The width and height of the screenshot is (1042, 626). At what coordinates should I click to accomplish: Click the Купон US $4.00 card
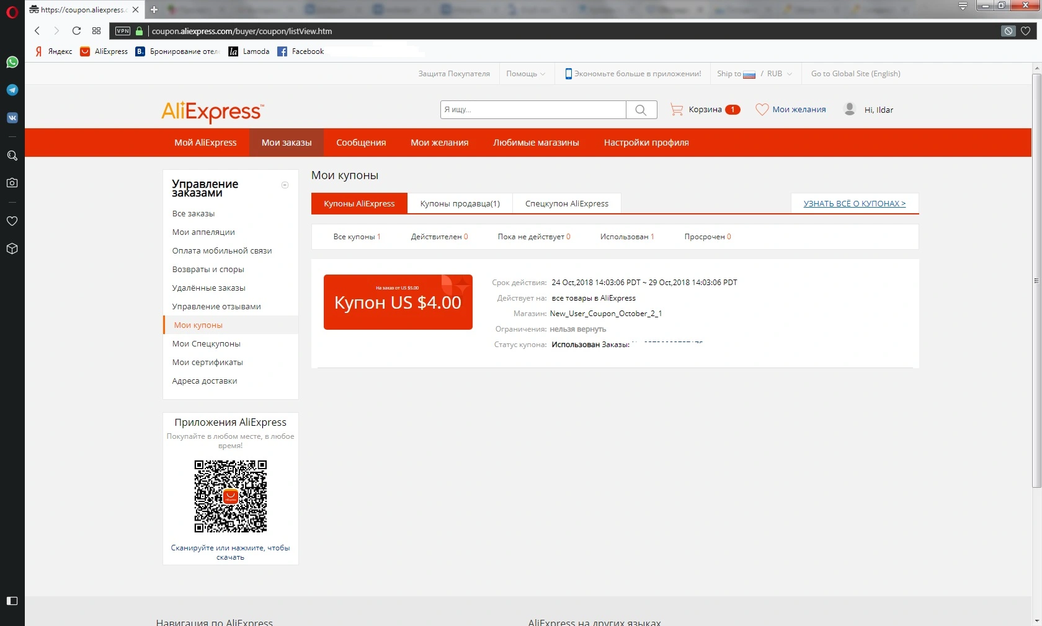398,302
